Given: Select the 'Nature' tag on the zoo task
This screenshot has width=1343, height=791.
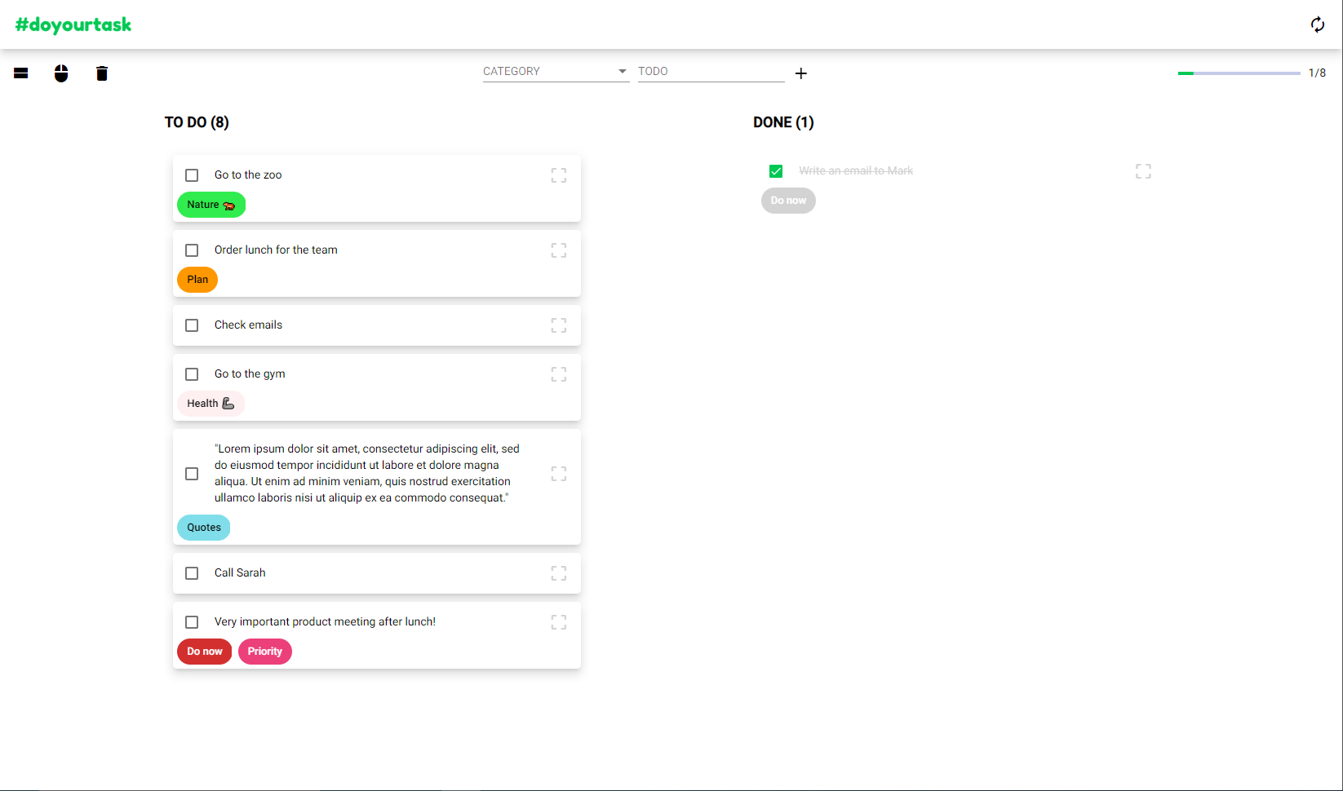Looking at the screenshot, I should click(x=211, y=205).
